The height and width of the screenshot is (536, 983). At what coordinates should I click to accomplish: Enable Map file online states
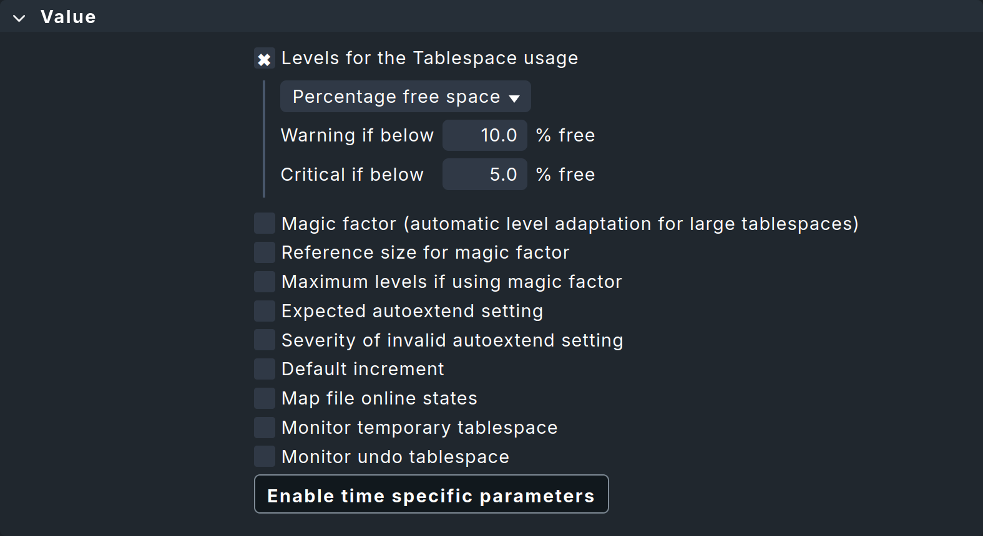point(264,398)
